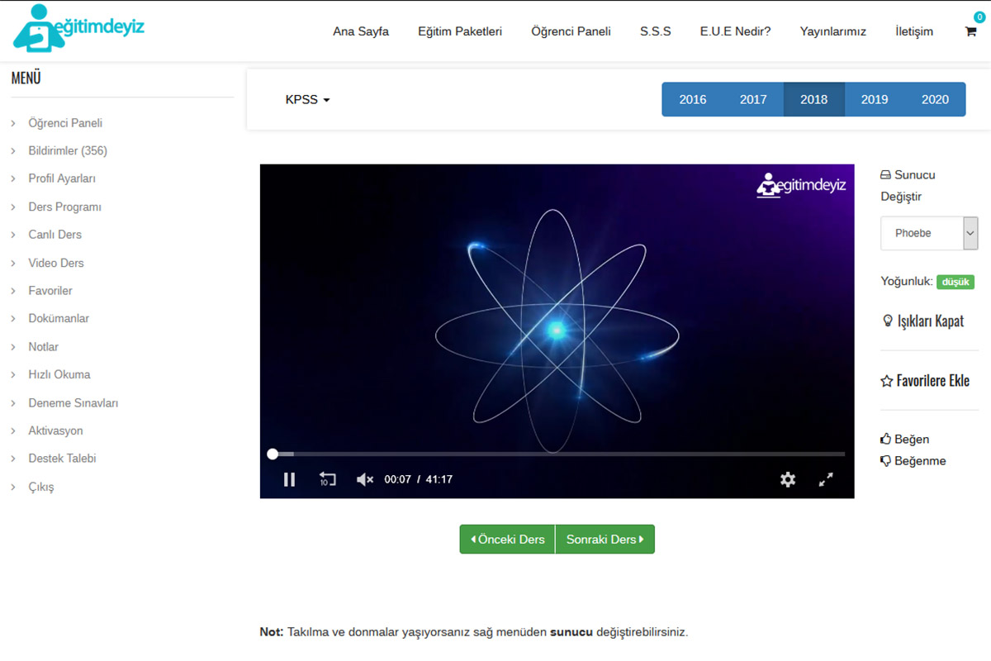Enter fullscreen video mode
This screenshot has height=661, width=991.
click(826, 479)
